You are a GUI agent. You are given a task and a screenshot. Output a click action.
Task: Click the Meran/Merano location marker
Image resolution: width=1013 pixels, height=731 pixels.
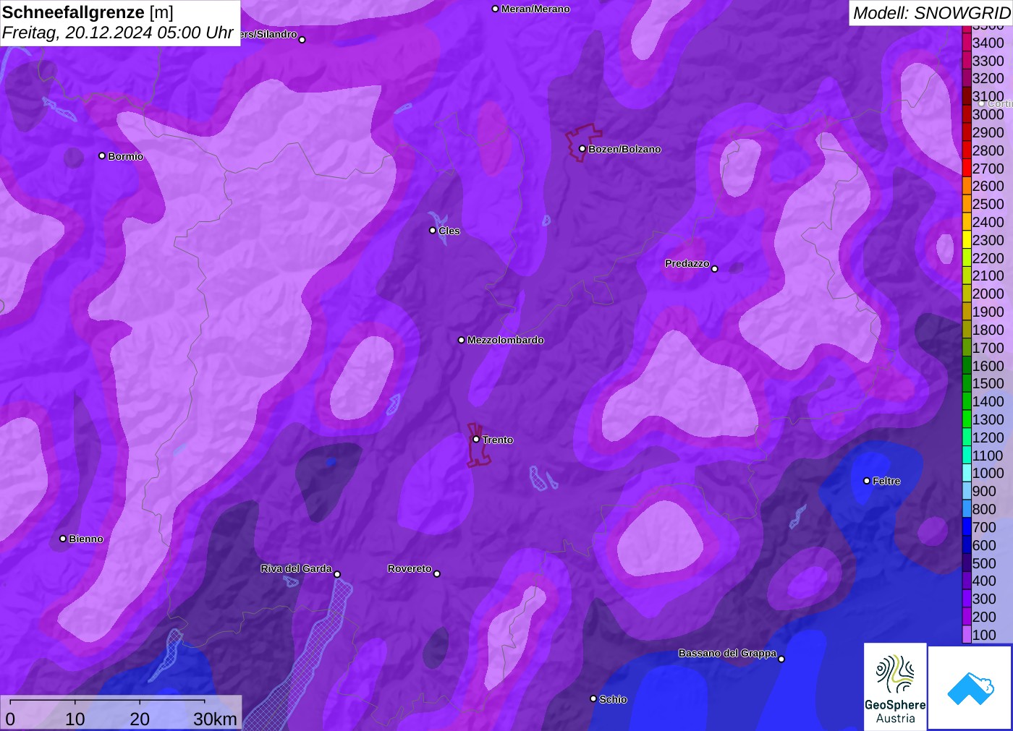click(496, 9)
